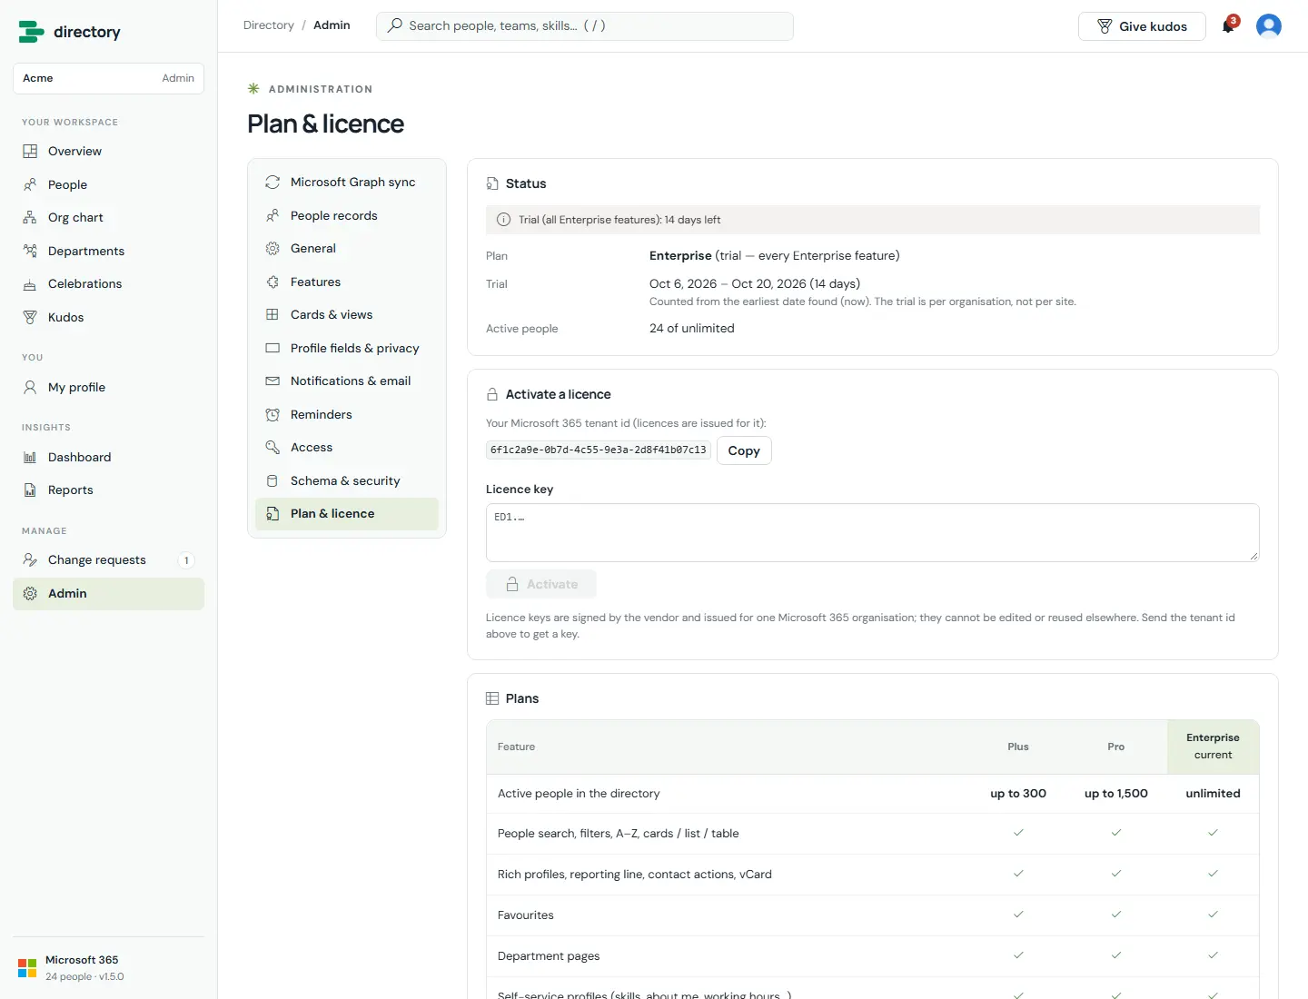Viewport: 1308px width, 999px height.
Task: Click the Enterprise current column header
Action: pos(1213,747)
